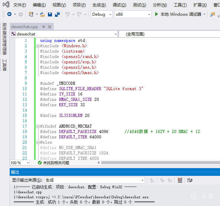Click the Visual Studio logo icon
This screenshot has height=206, width=220.
6,4
